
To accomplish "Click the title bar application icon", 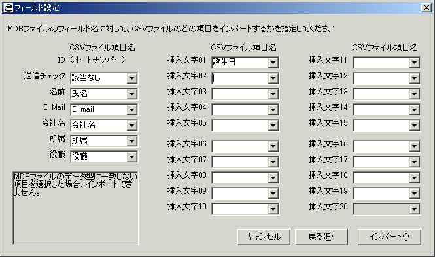I will pyautogui.click(x=8, y=7).
